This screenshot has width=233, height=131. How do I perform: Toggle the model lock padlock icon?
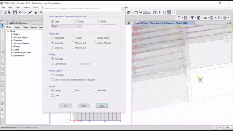(36, 12)
